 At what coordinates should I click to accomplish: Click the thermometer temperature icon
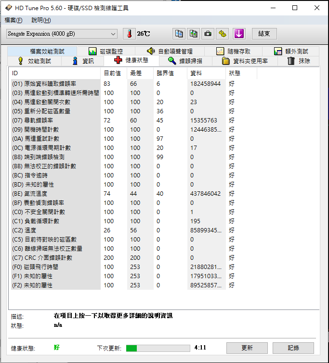tap(129, 34)
